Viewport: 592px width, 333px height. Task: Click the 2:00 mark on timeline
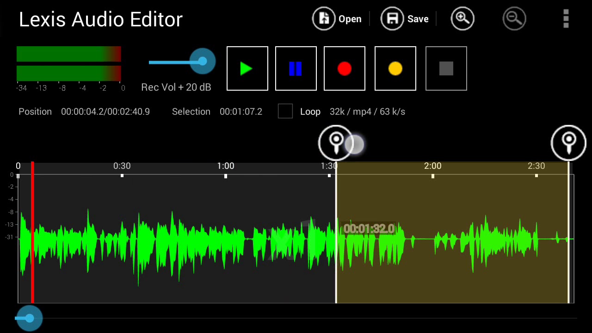click(433, 166)
